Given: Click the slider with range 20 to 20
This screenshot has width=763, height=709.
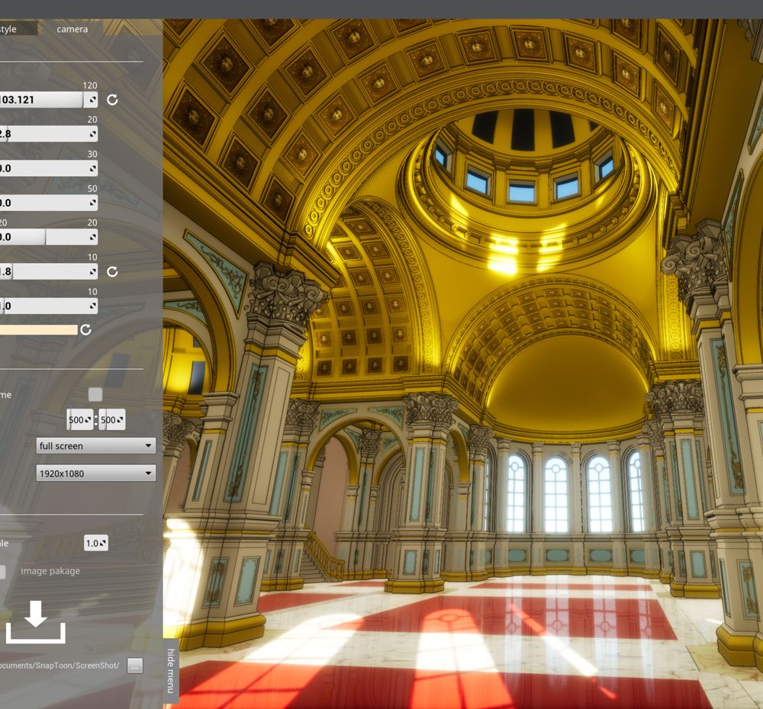Looking at the screenshot, I should point(47,237).
